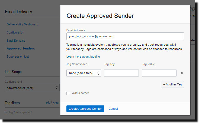The width and height of the screenshot is (199, 123).
Task: Open the Tag Namespace dropdown
Action: click(x=84, y=73)
